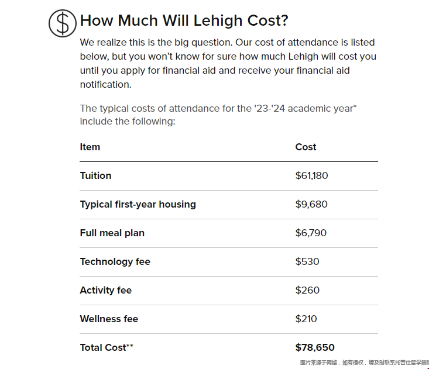
Task: Click the "Wellness fee" row label
Action: pyautogui.click(x=109, y=319)
